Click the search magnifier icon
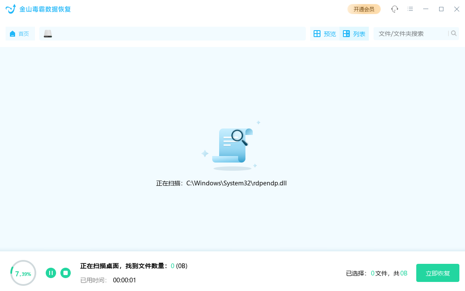The image size is (465, 291). click(453, 33)
